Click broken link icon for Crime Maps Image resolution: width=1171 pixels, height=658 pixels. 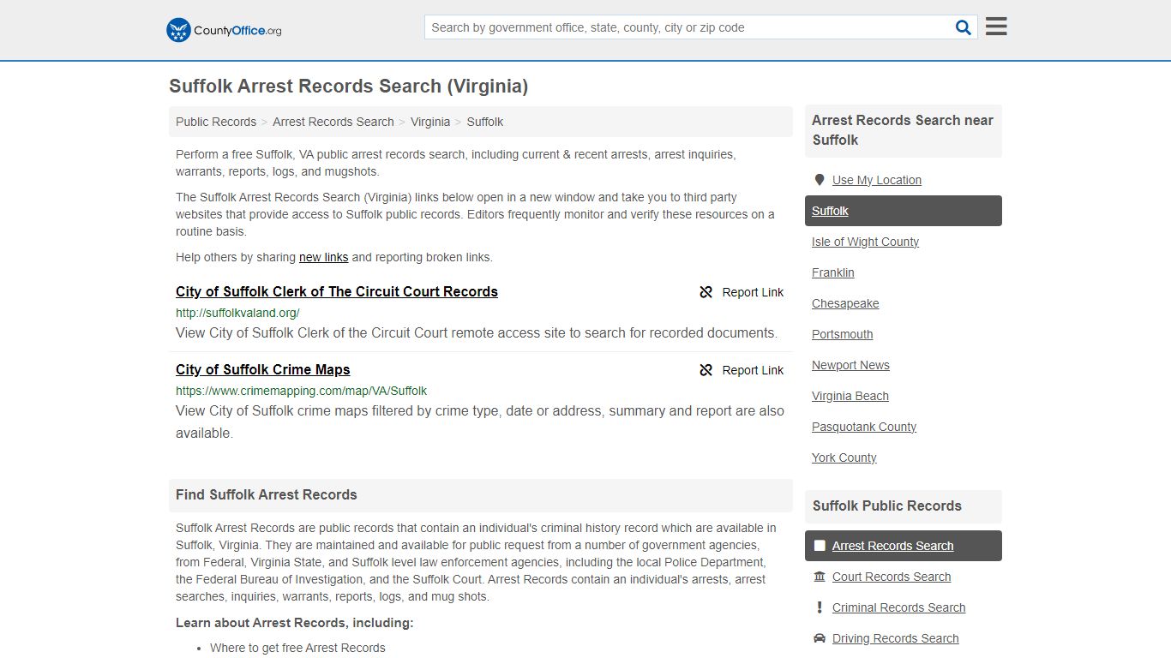click(706, 370)
